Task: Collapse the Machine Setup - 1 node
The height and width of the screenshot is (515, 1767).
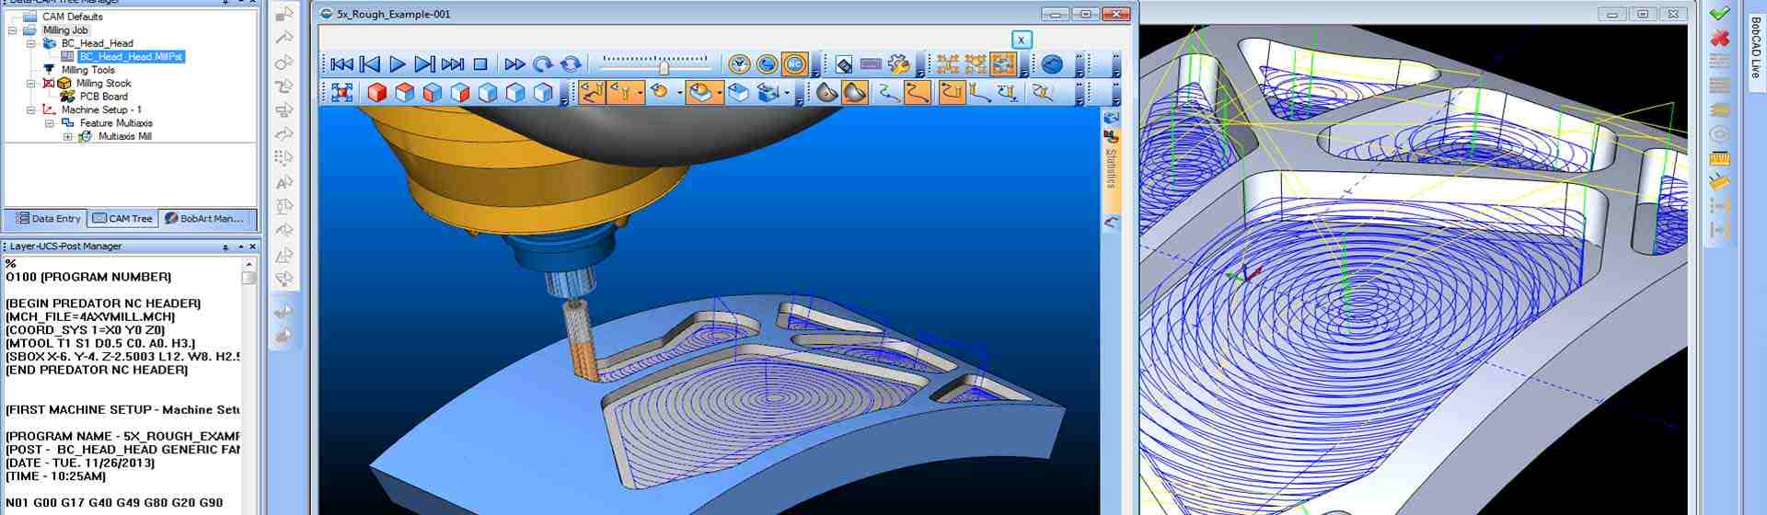Action: pos(30,109)
